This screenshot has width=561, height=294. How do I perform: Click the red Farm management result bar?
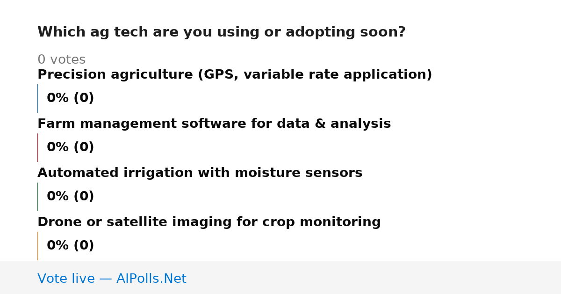pyautogui.click(x=37, y=147)
